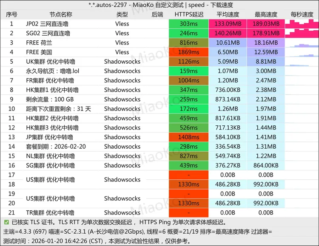Image resolution: width=319 pixels, height=246 pixels.
Task: Select the TR集群 优化中转噜 node row
Action: 50,212
